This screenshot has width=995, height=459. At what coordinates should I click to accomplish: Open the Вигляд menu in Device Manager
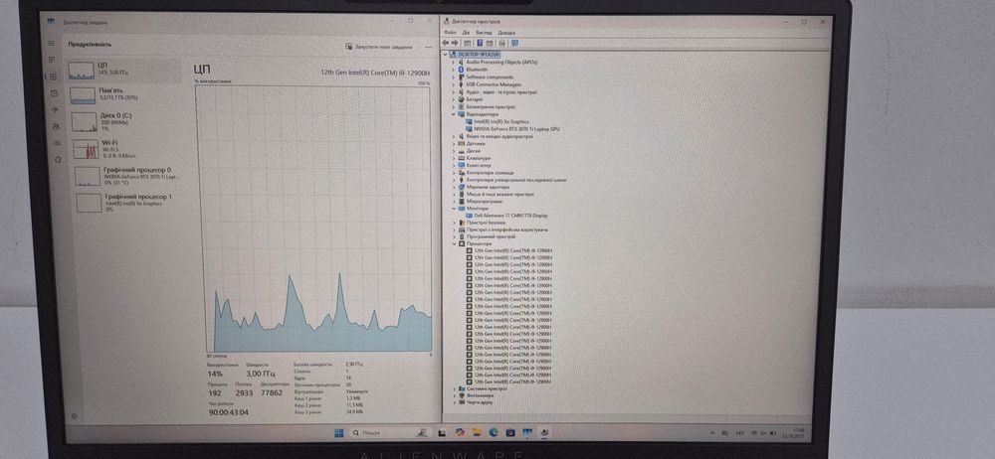(x=484, y=33)
